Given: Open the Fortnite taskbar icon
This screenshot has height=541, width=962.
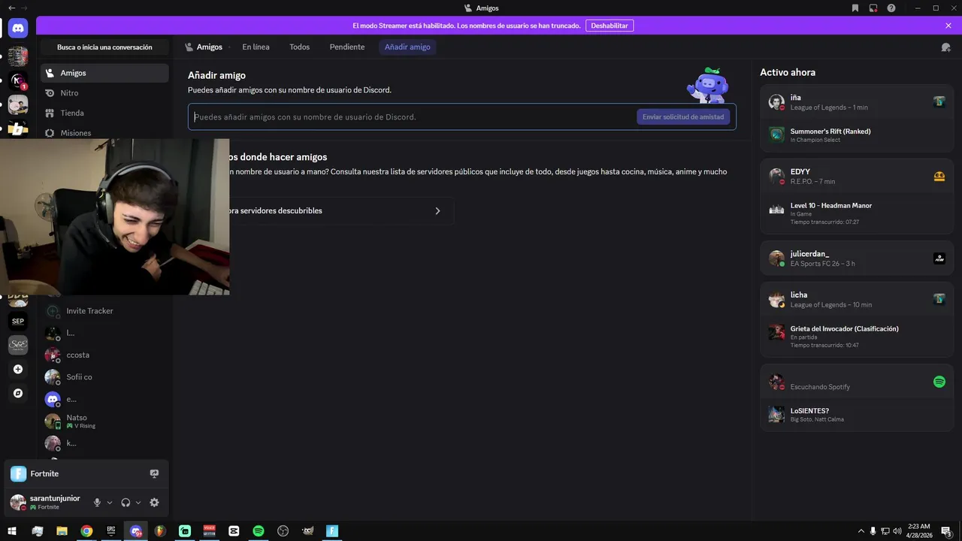Looking at the screenshot, I should (x=332, y=530).
